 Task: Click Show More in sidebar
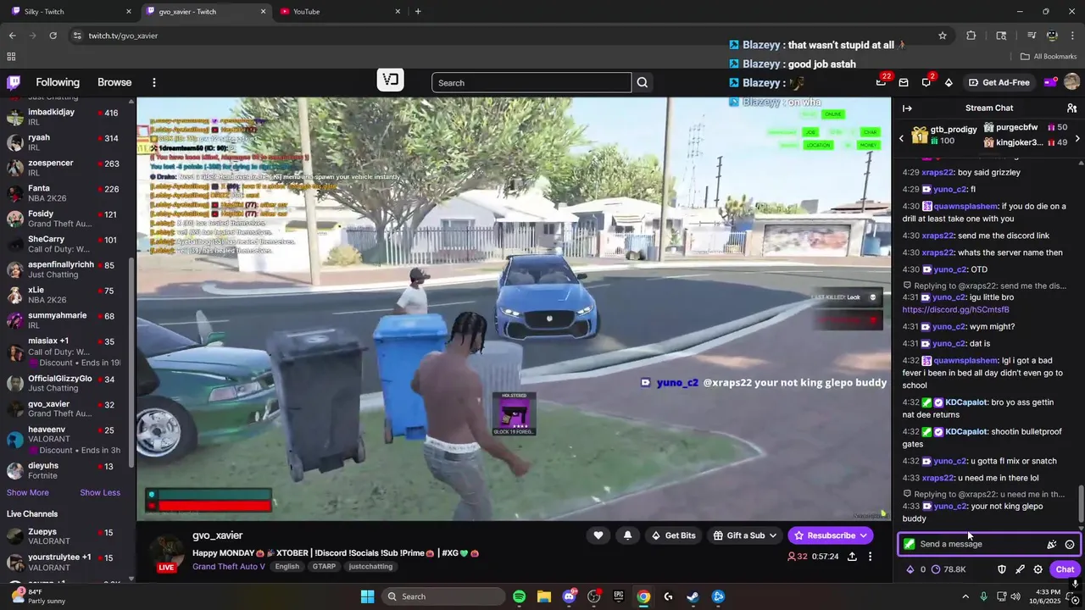coord(28,492)
